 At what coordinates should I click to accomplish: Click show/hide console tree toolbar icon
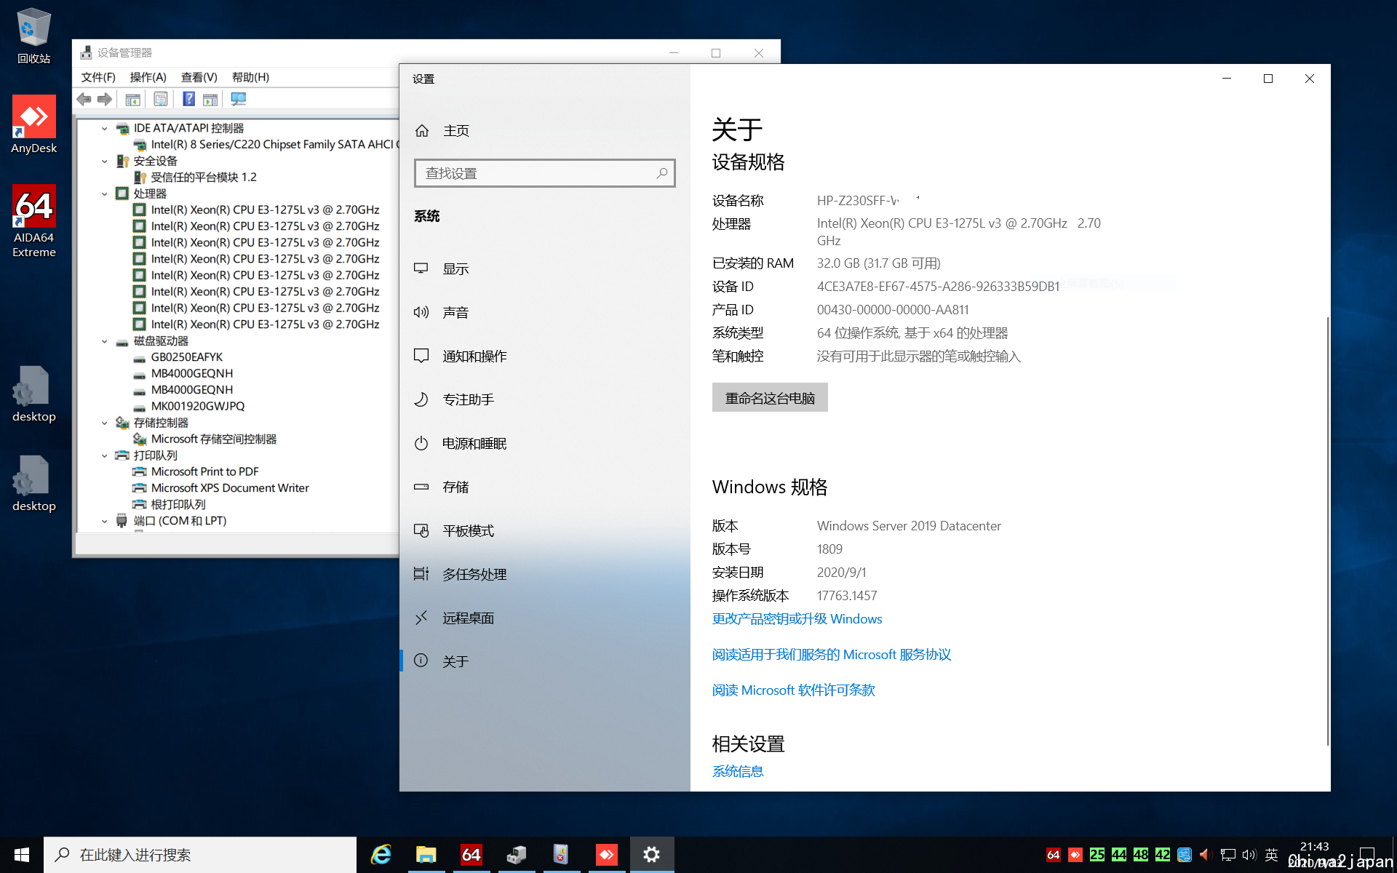coord(133,99)
